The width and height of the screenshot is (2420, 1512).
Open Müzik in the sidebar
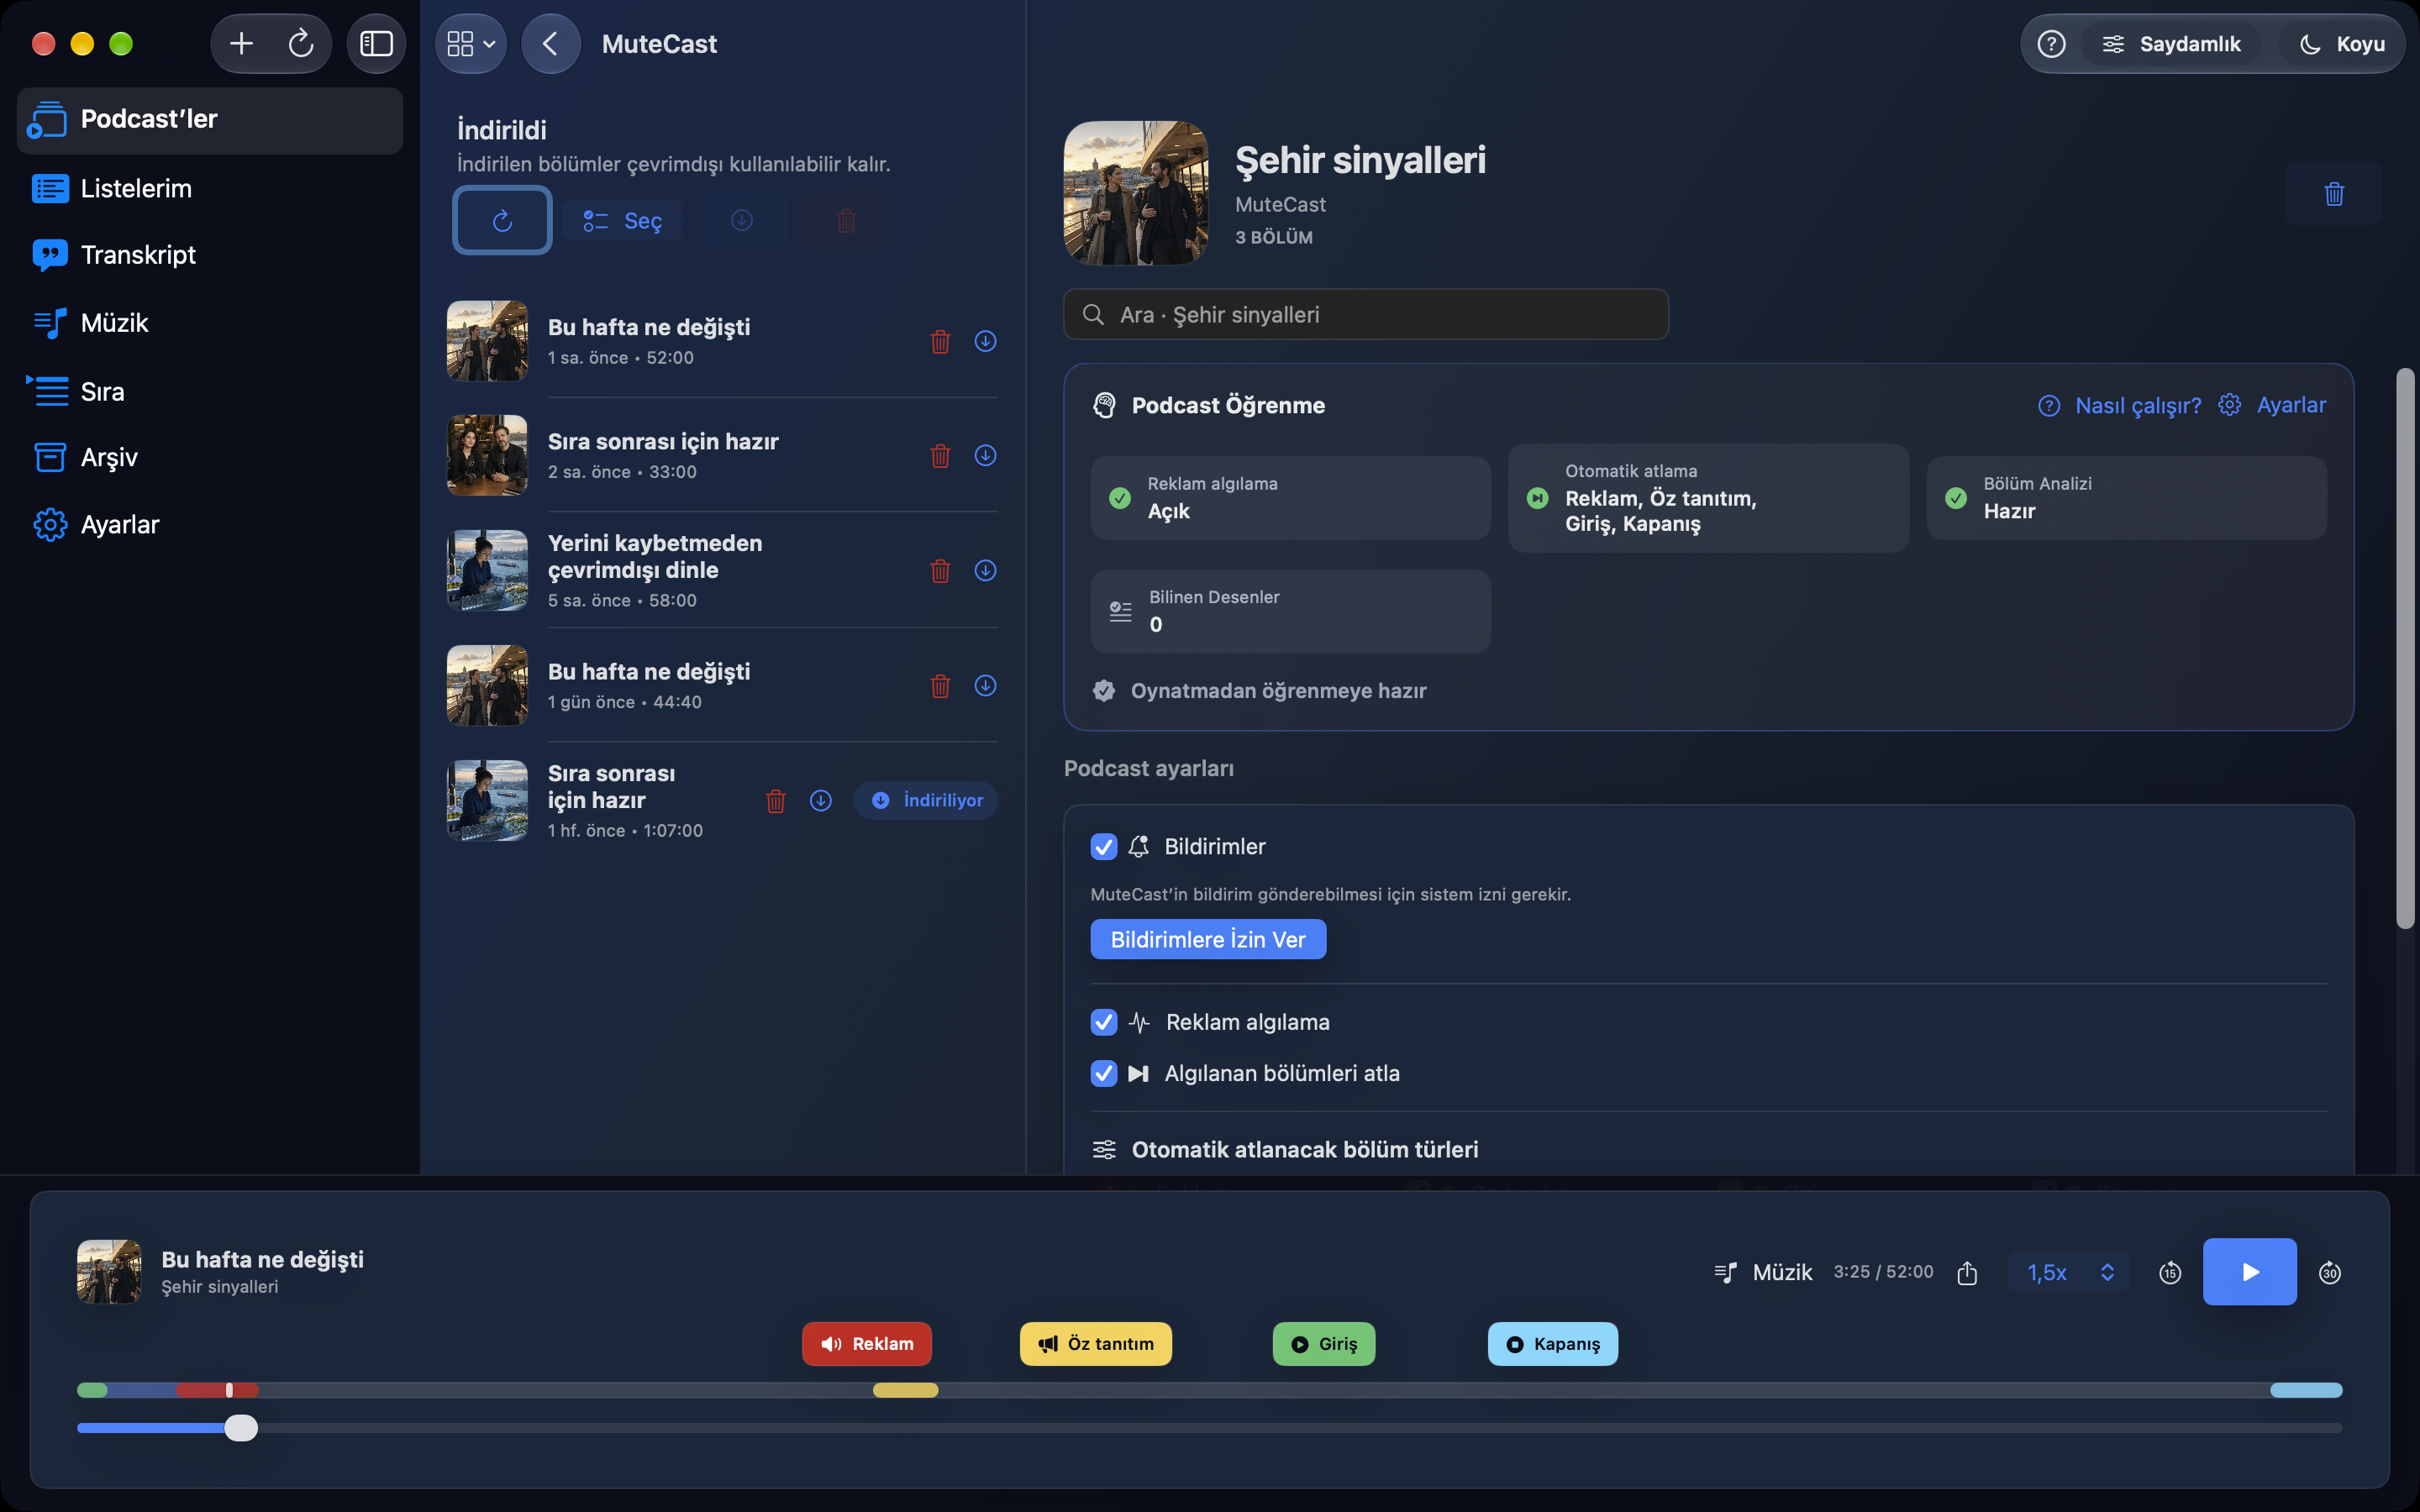(x=210, y=323)
